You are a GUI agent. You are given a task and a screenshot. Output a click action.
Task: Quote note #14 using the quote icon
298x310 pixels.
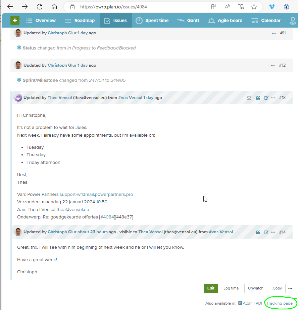(258, 232)
